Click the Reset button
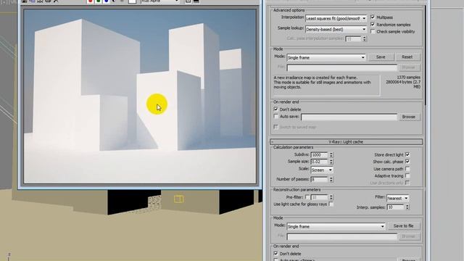Viewport: 464px width, 261px height. click(x=407, y=57)
